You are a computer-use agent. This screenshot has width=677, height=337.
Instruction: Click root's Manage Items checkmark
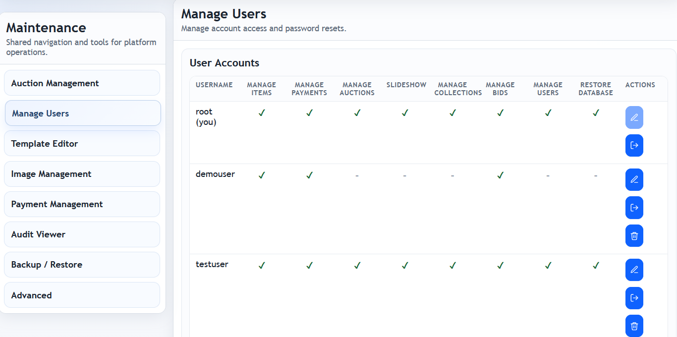(262, 113)
